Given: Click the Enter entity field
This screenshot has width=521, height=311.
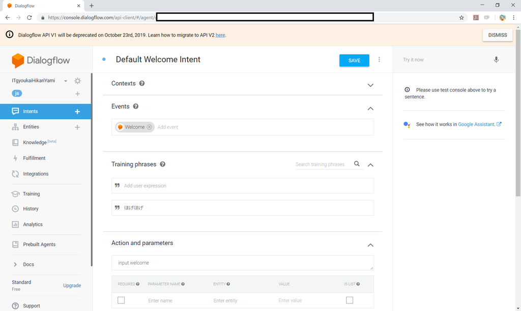Looking at the screenshot, I should [225, 301].
